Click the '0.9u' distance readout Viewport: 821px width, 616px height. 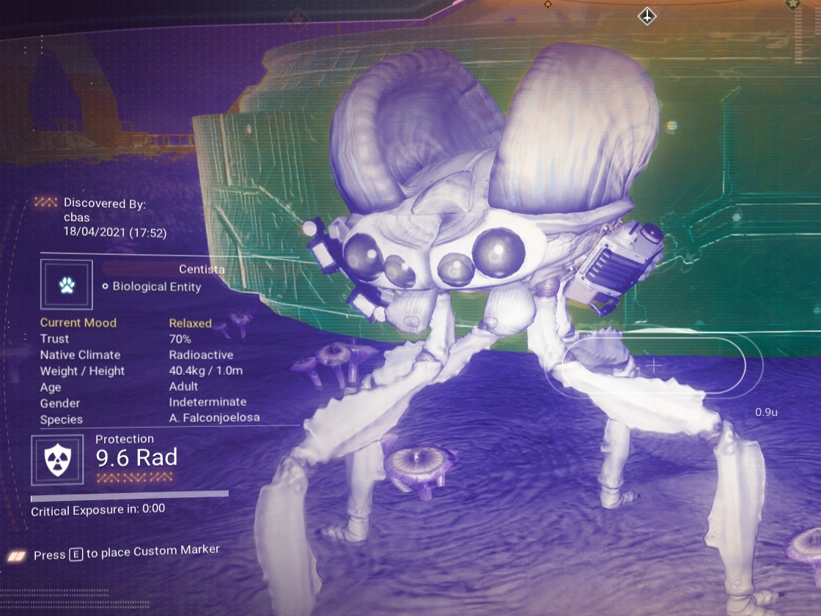point(767,412)
